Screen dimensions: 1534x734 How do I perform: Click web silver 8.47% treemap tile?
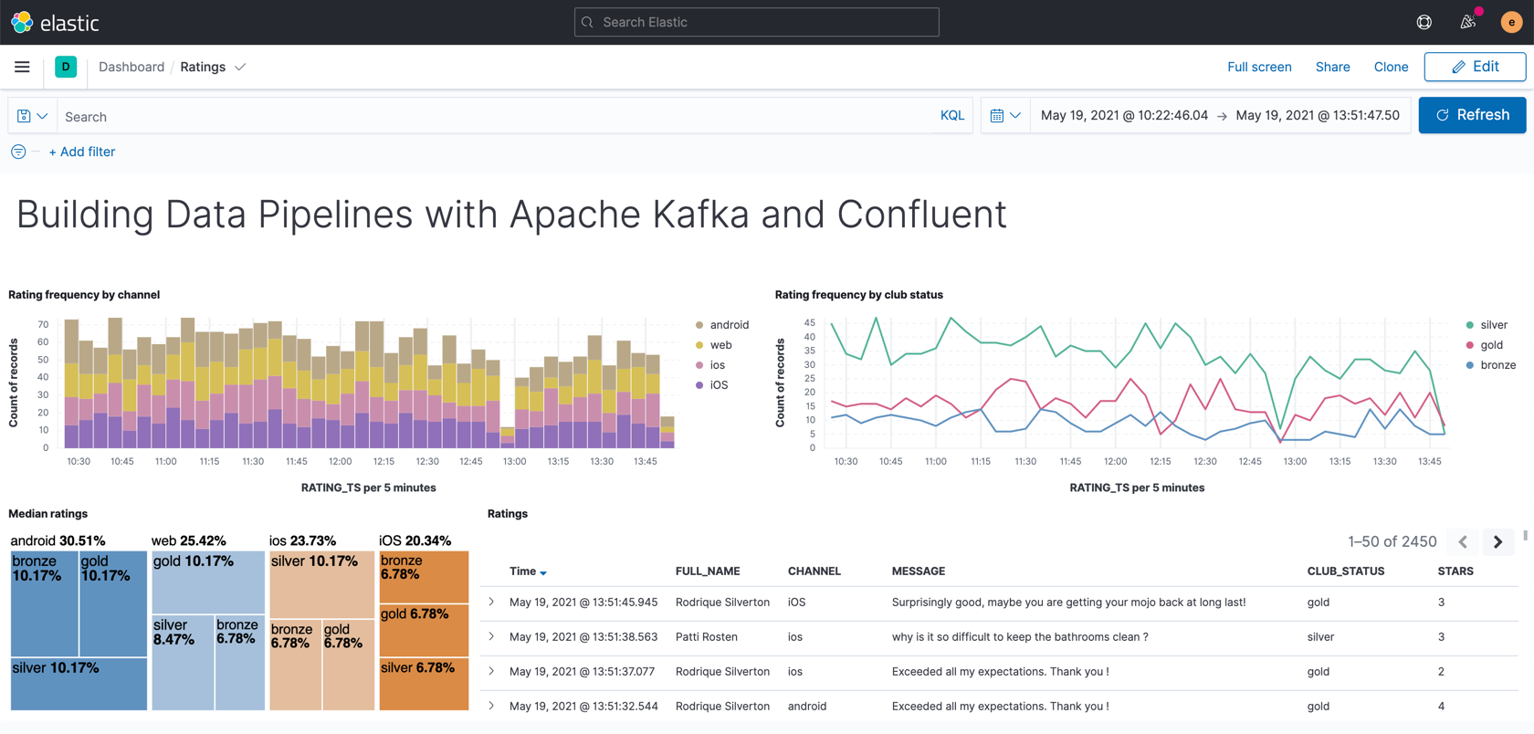183,662
